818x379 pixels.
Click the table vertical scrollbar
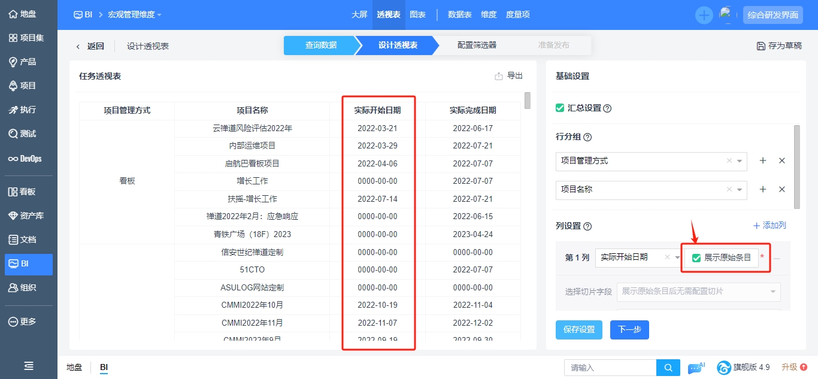(x=528, y=101)
